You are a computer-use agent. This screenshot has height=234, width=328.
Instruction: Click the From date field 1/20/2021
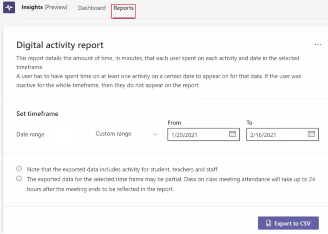(203, 135)
